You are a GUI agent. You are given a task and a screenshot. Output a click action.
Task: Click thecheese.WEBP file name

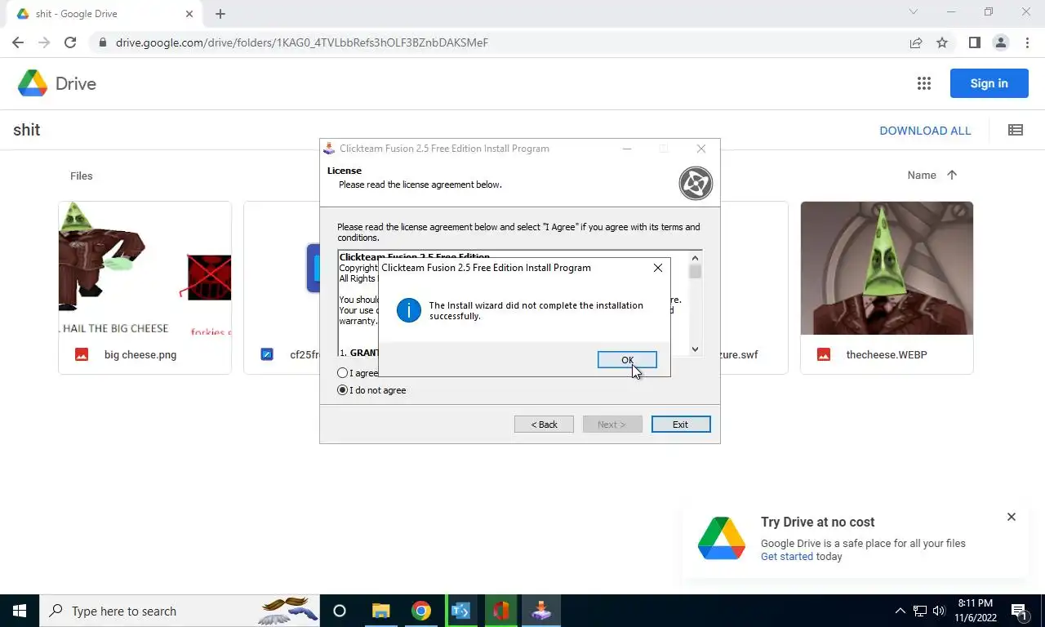coord(887,355)
